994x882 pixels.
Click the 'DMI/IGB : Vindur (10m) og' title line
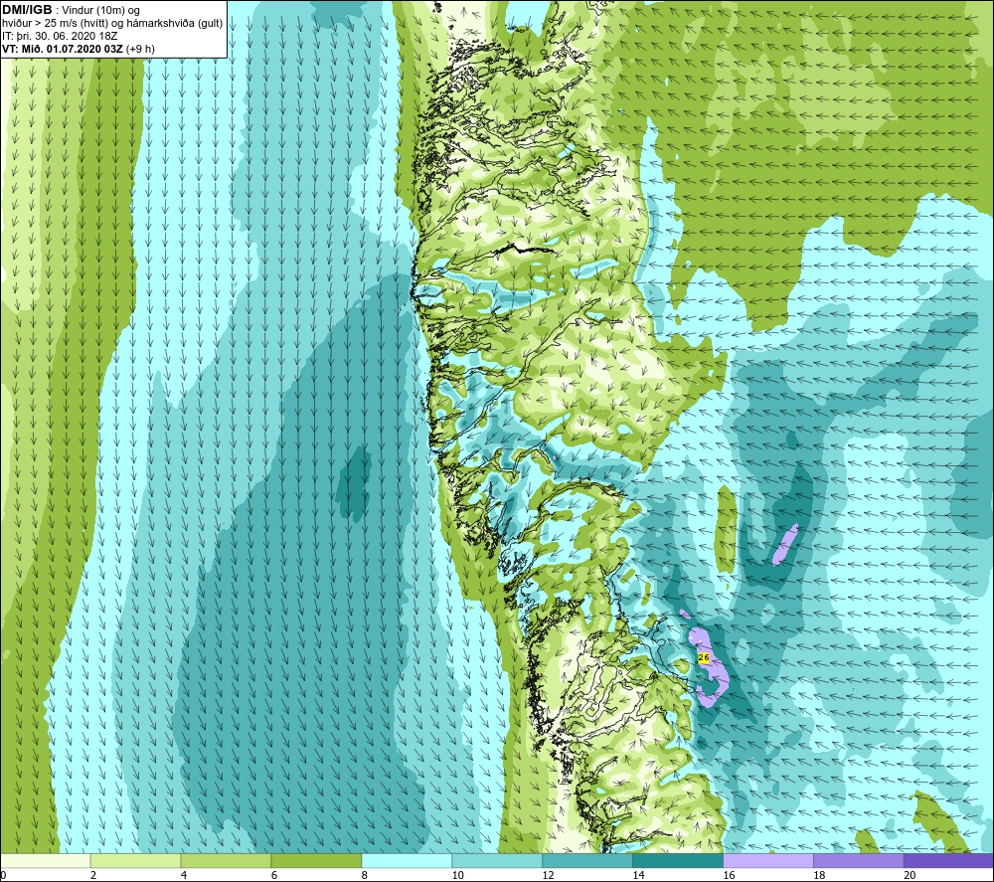[x=71, y=10]
